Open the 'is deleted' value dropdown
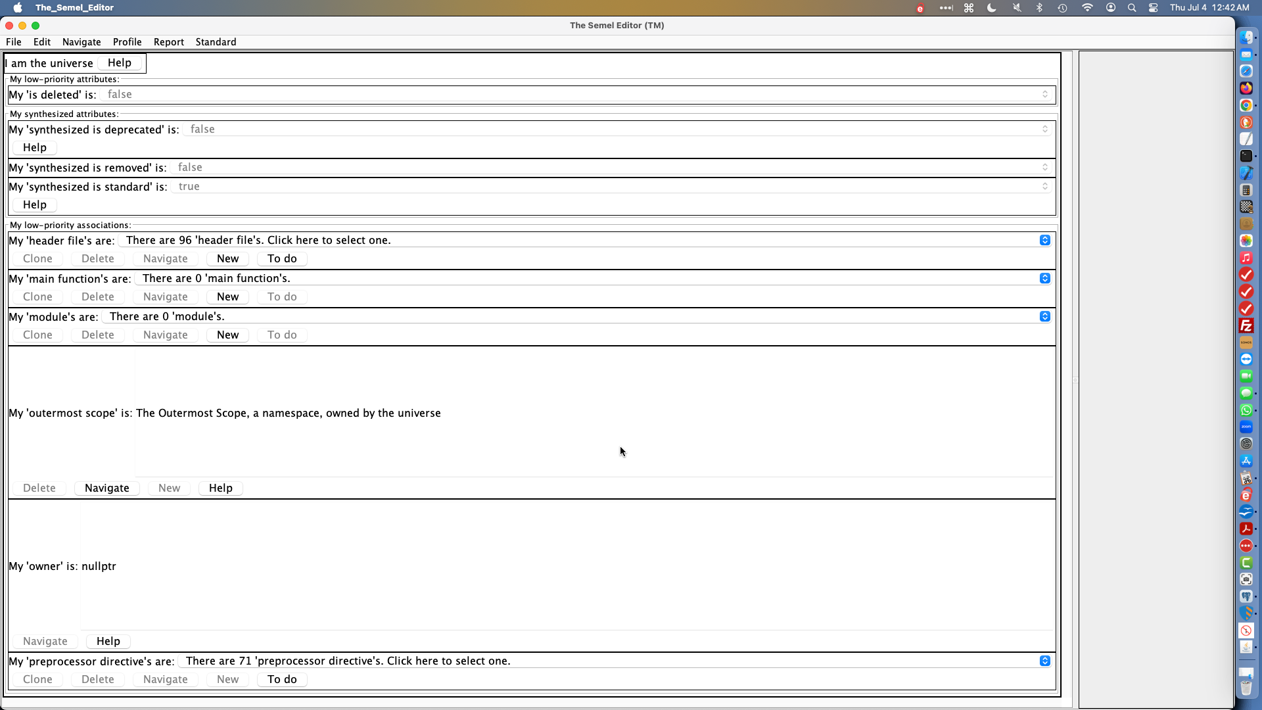Viewport: 1262px width, 710px height. click(576, 95)
